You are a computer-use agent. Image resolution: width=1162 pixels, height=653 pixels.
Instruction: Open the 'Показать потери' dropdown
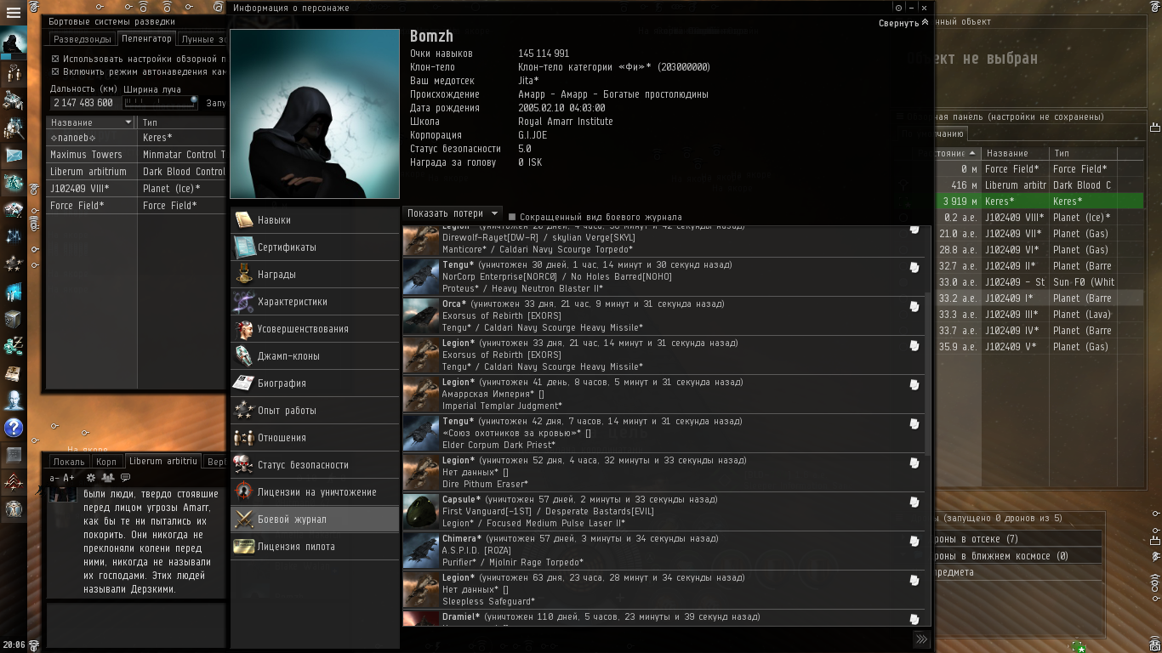[452, 213]
